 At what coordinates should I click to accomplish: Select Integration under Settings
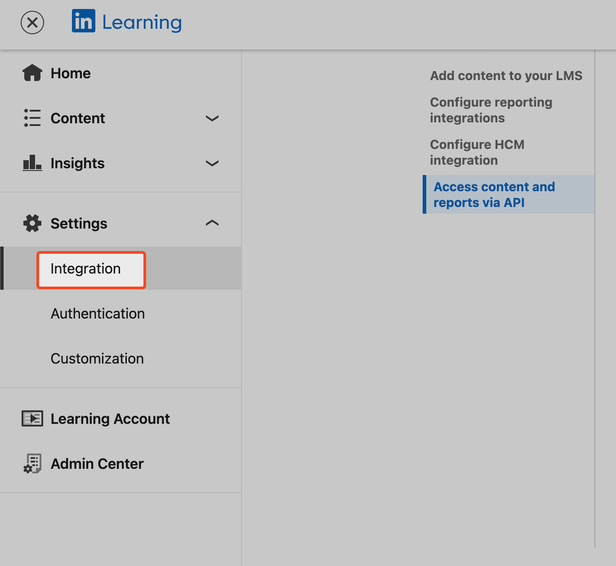coord(85,269)
